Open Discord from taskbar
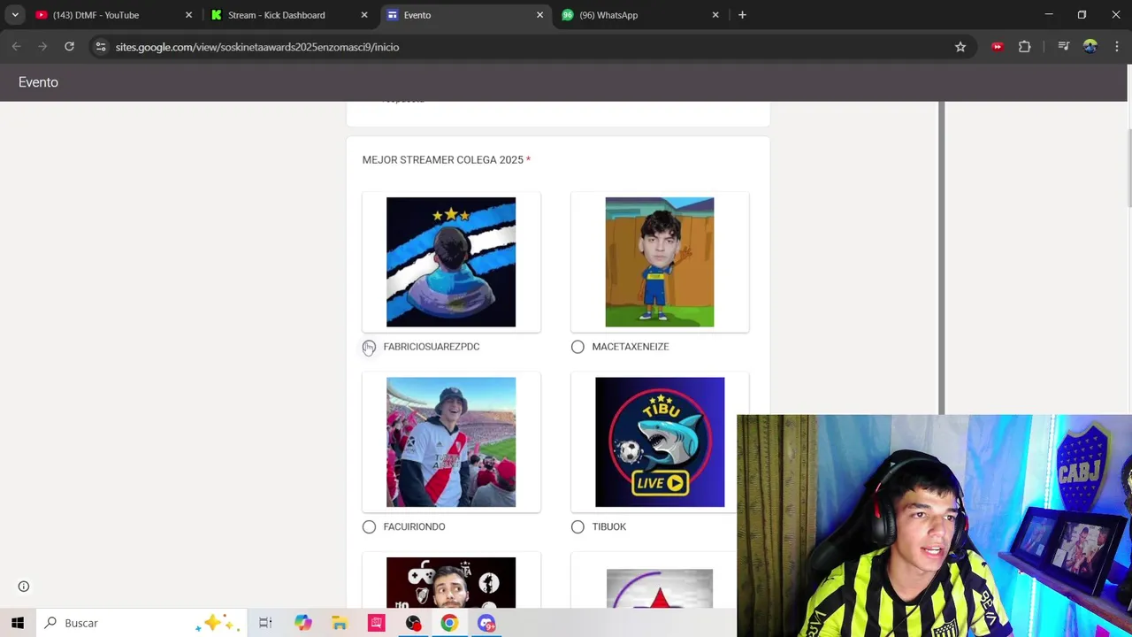Image resolution: width=1132 pixels, height=637 pixels. 486,623
